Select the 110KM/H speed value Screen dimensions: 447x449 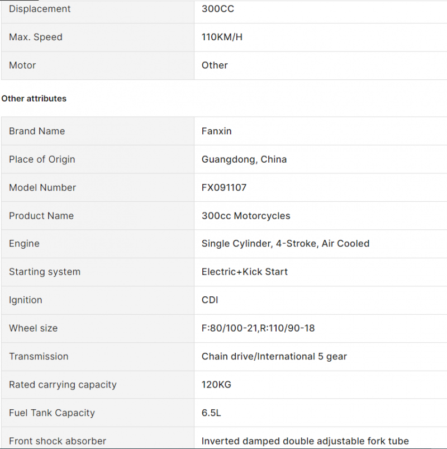coord(222,37)
